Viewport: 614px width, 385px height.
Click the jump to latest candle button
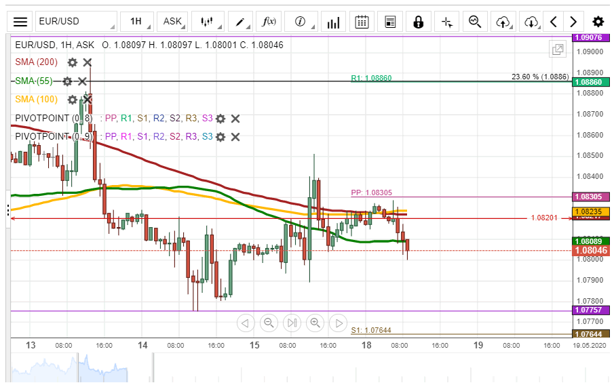tap(292, 323)
